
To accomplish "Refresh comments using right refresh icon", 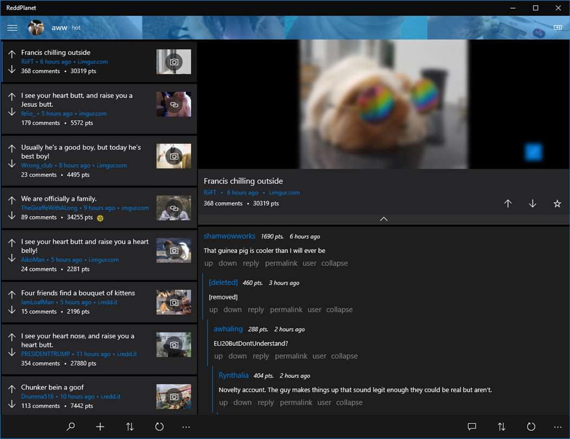I will [x=531, y=427].
